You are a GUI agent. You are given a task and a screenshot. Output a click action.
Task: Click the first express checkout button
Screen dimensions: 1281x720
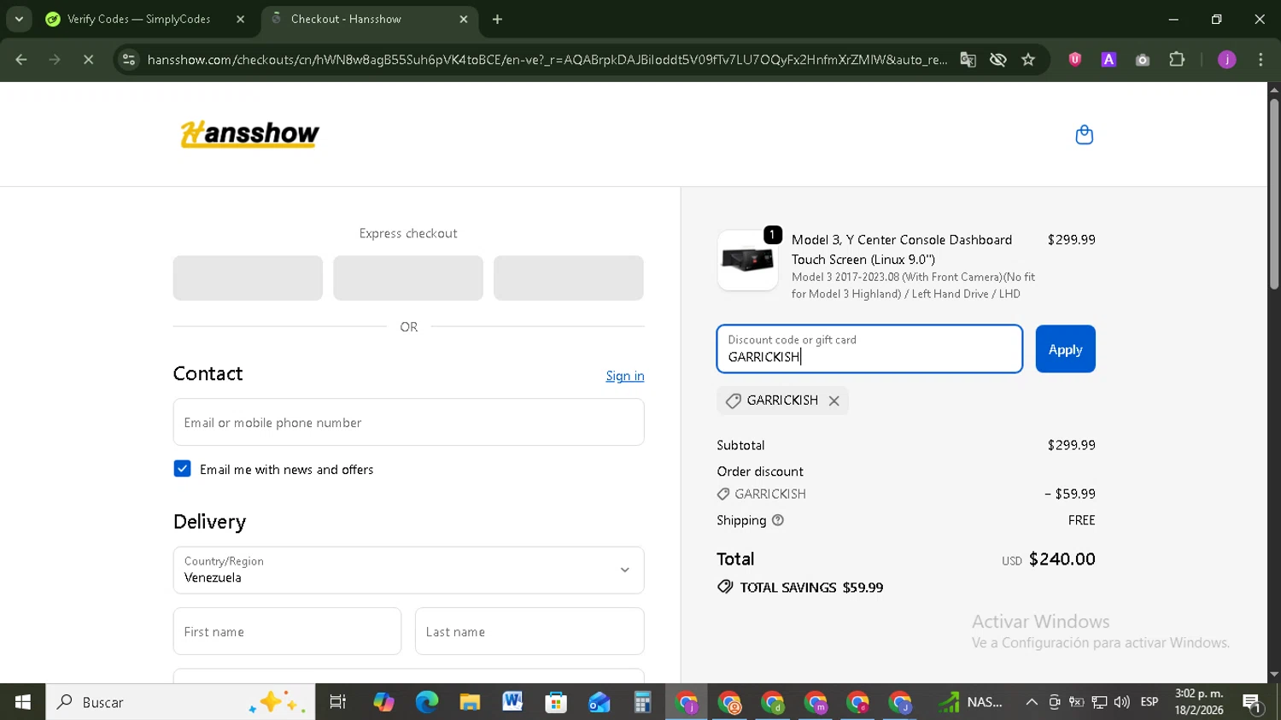click(x=248, y=278)
